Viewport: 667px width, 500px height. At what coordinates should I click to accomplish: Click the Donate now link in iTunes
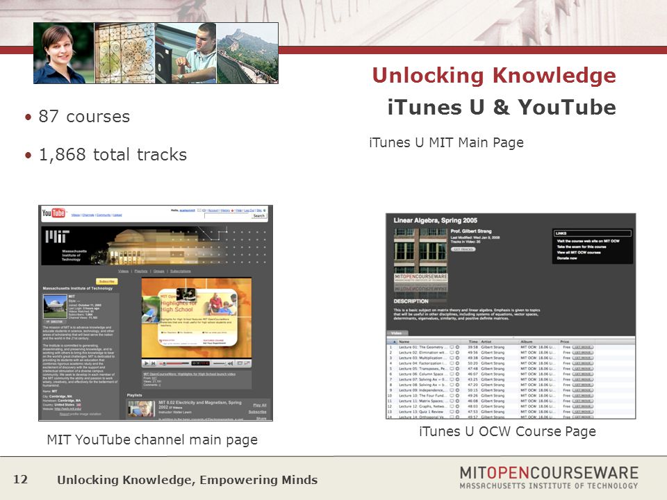[x=567, y=258]
